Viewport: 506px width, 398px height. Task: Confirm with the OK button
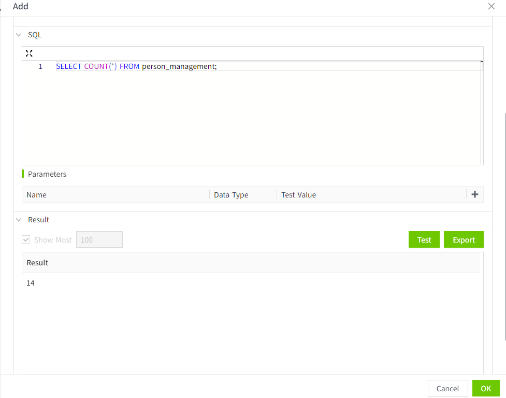485,388
